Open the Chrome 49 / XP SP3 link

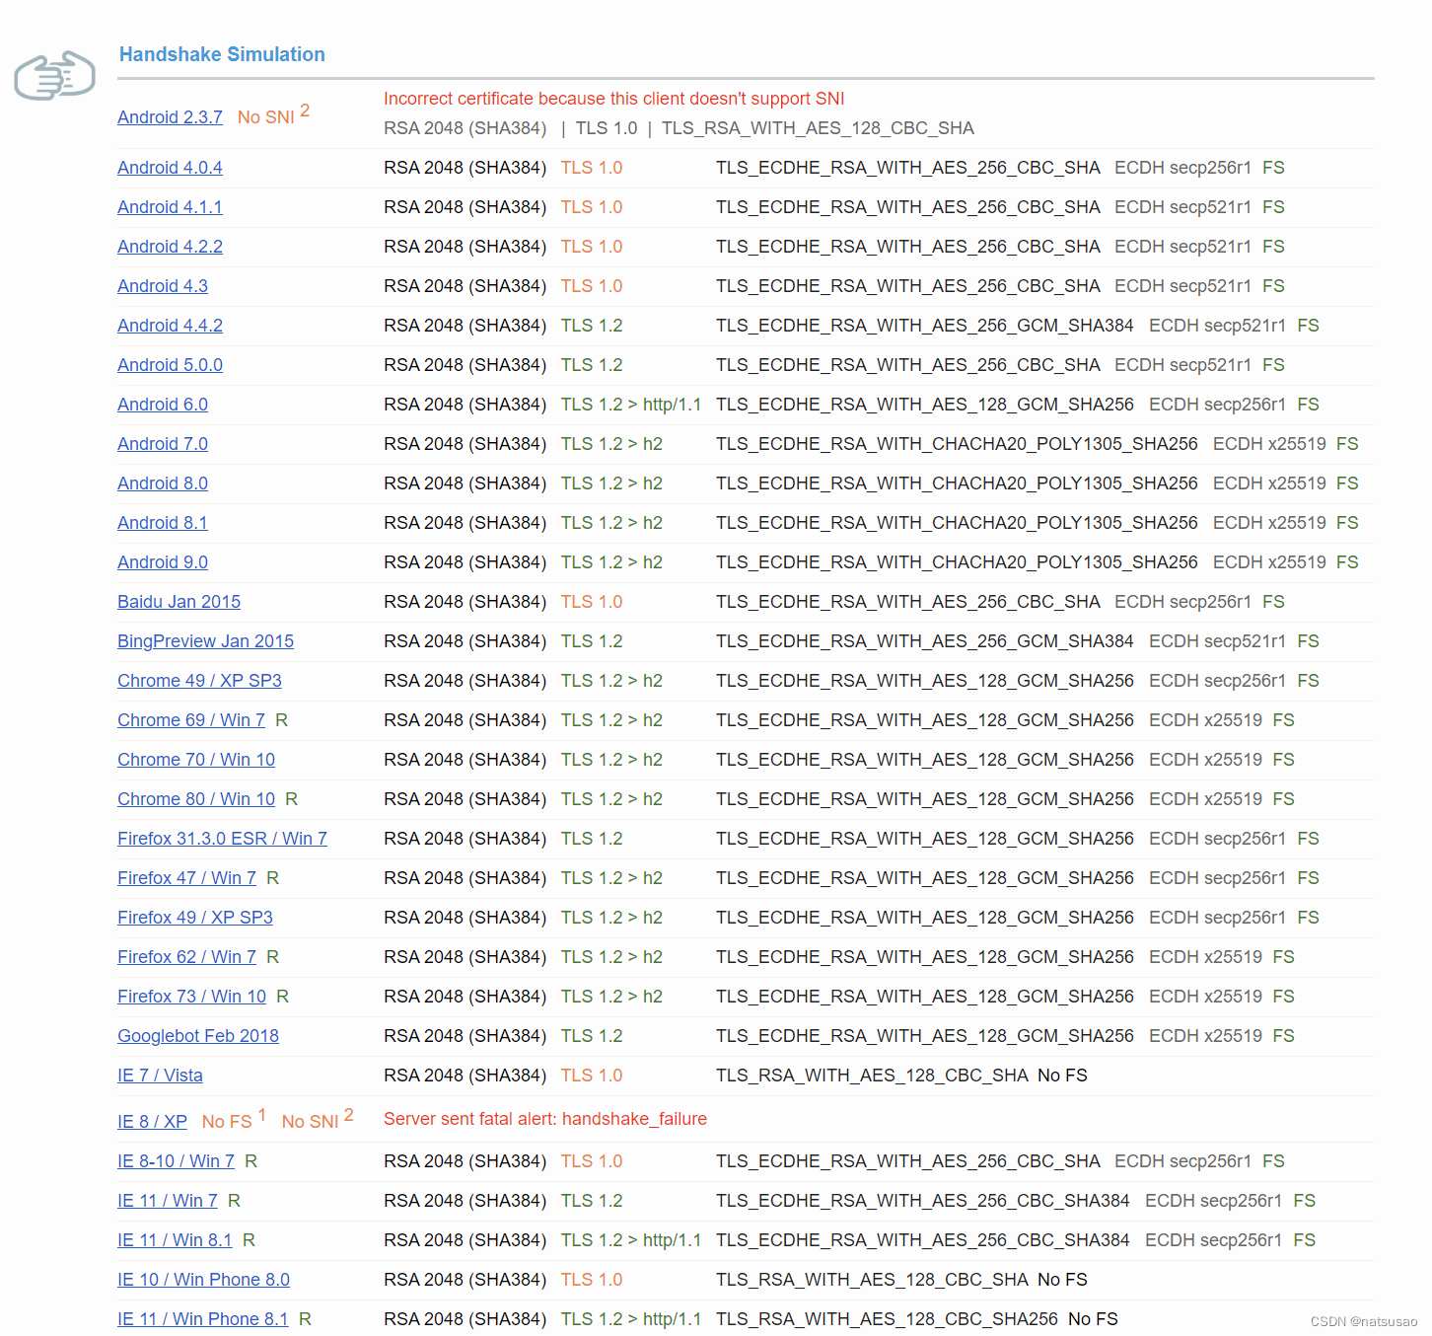click(x=199, y=681)
